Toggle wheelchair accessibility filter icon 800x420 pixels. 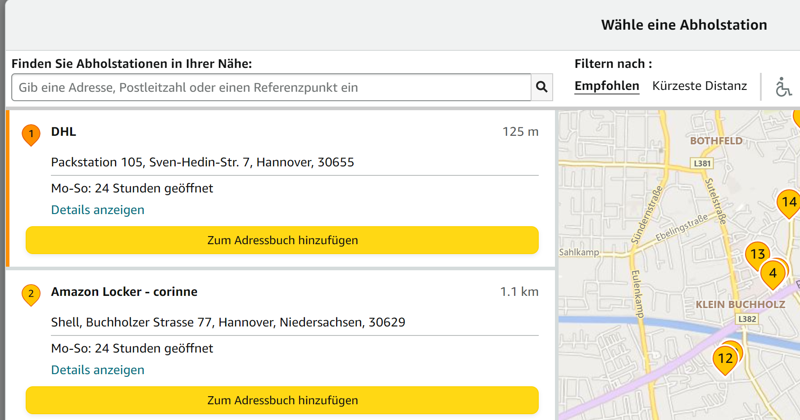(783, 87)
